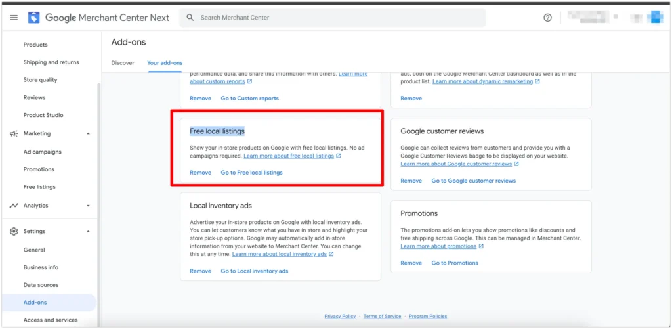Select the Your add-ons tab
672x329 pixels.
(165, 63)
